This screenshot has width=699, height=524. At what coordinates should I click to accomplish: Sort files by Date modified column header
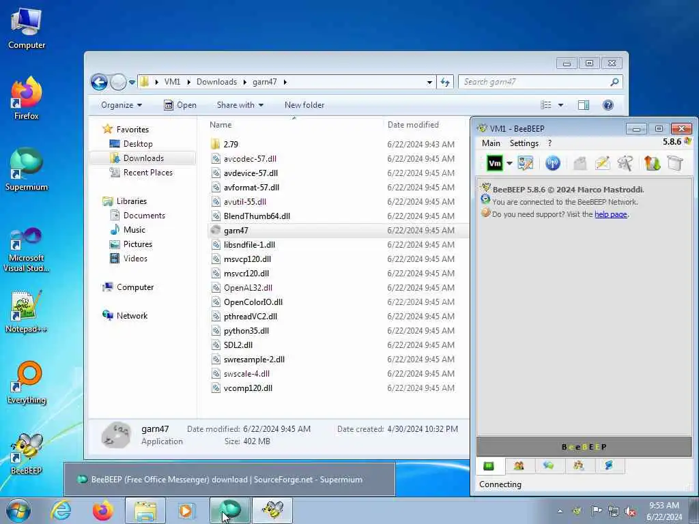[413, 125]
